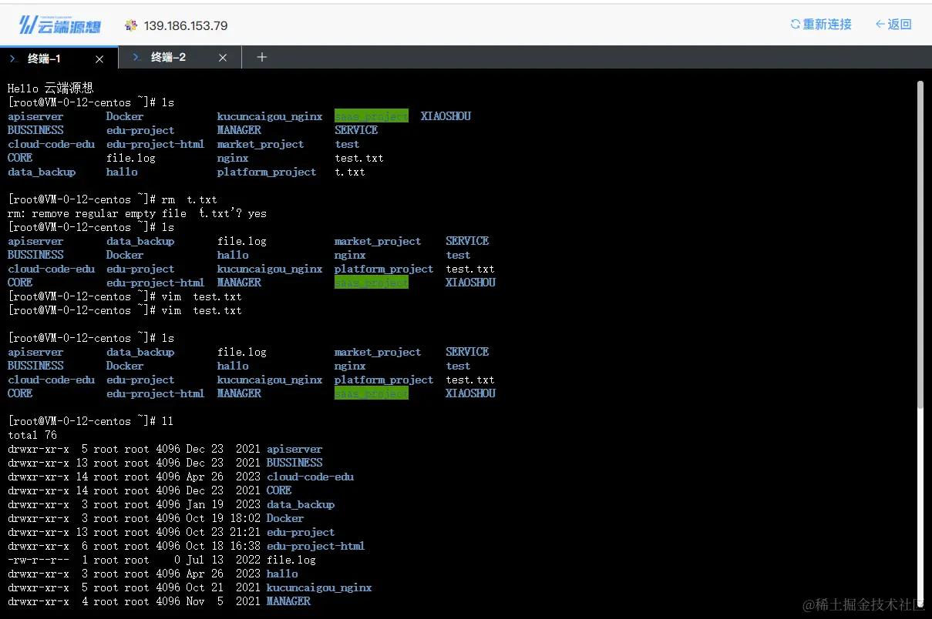Click the 'll' command prompt line
The height and width of the screenshot is (619, 932).
point(90,421)
